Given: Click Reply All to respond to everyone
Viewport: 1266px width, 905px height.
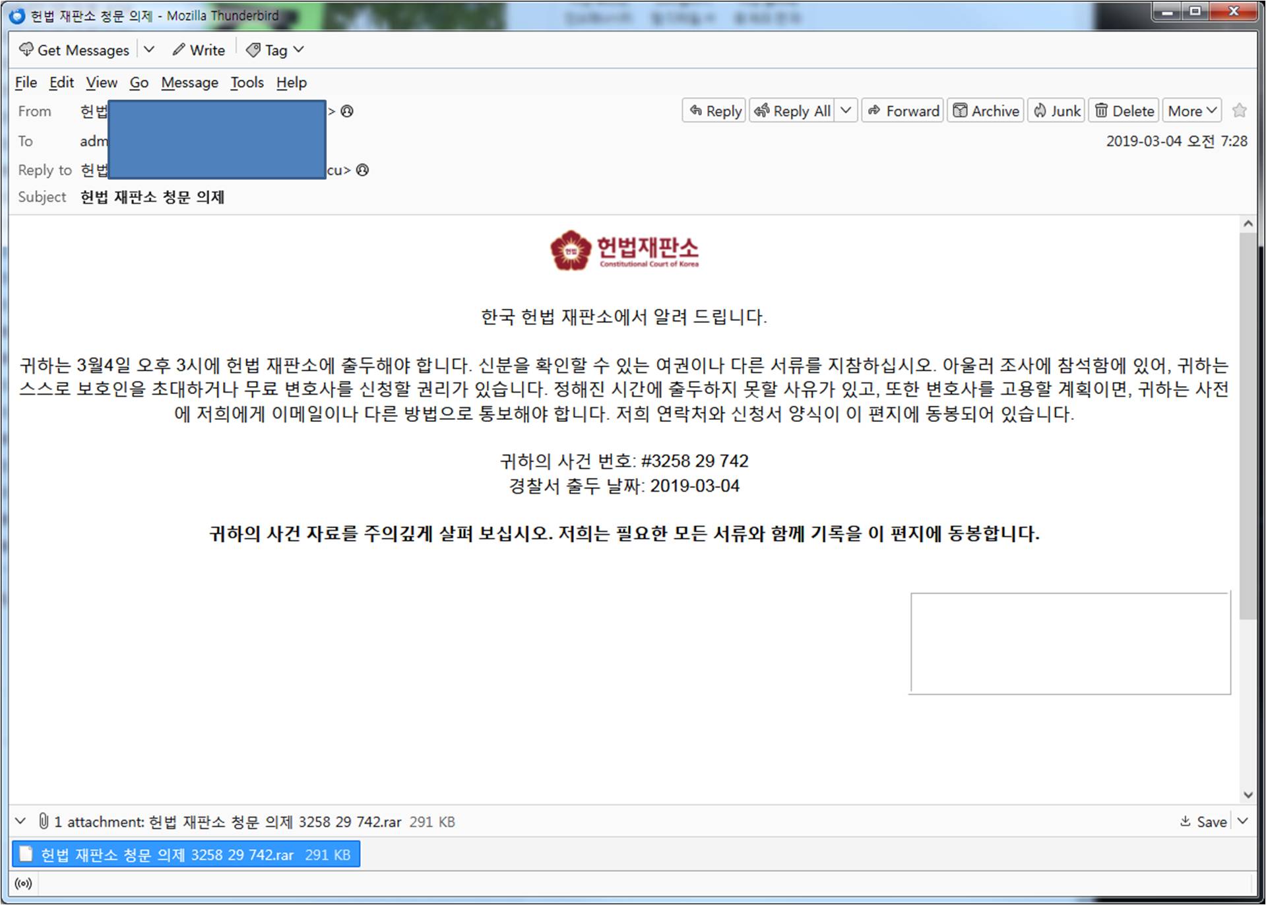Looking at the screenshot, I should [x=792, y=111].
